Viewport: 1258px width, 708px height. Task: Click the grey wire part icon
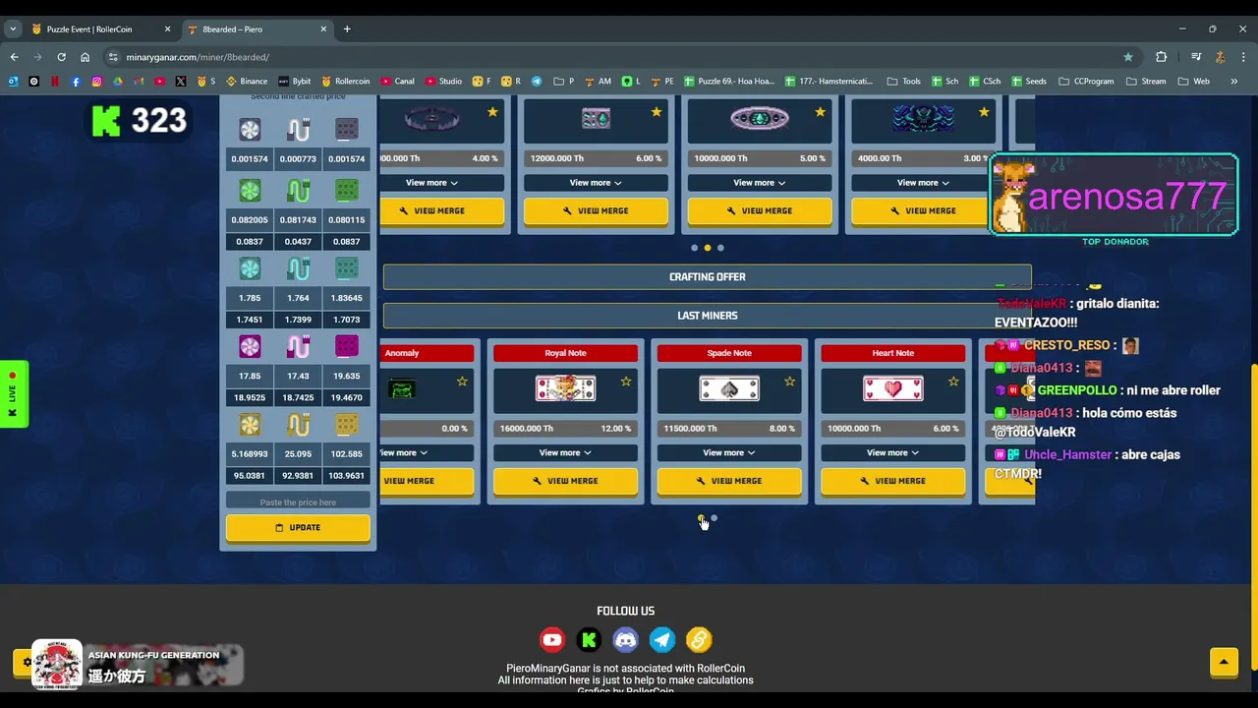coord(298,130)
